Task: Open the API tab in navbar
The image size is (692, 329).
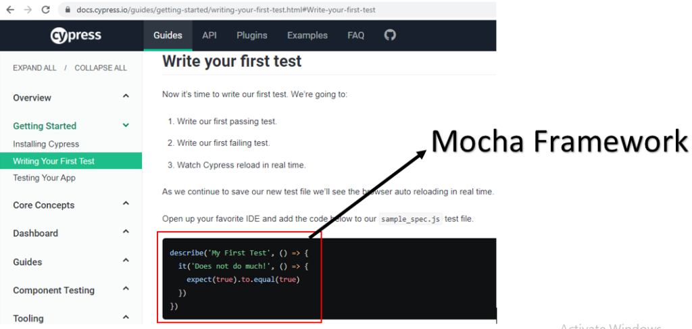Action: 209,36
